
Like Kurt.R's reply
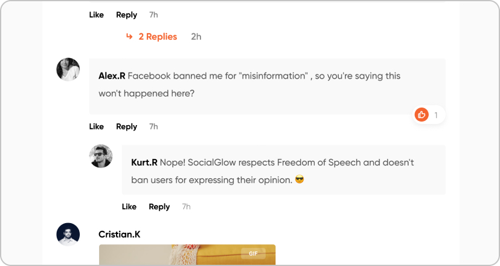[x=129, y=207]
